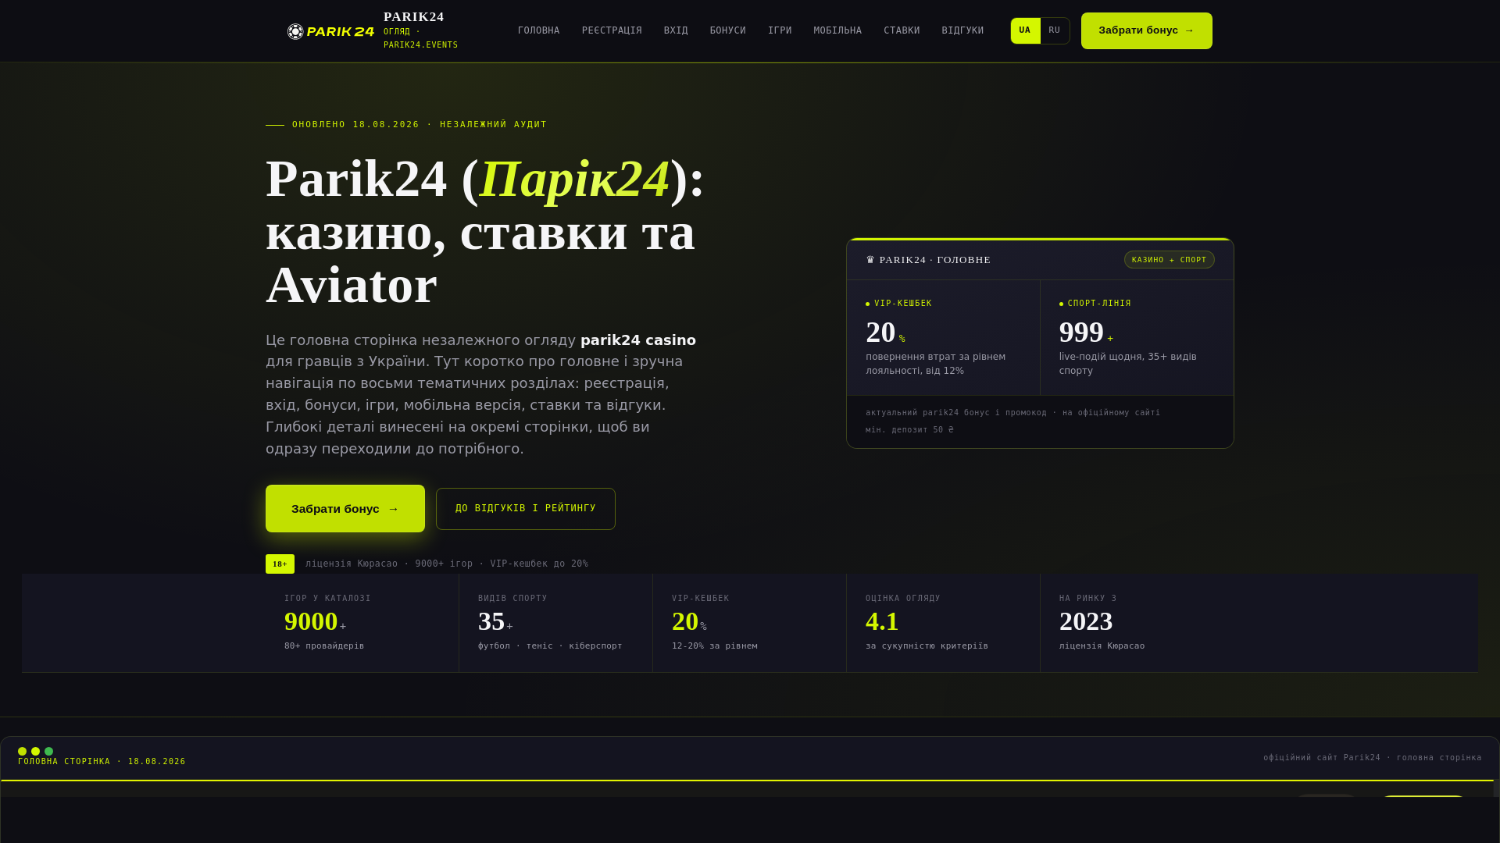
Task: Click мін. депозит 50 ₴ text
Action: click(909, 429)
